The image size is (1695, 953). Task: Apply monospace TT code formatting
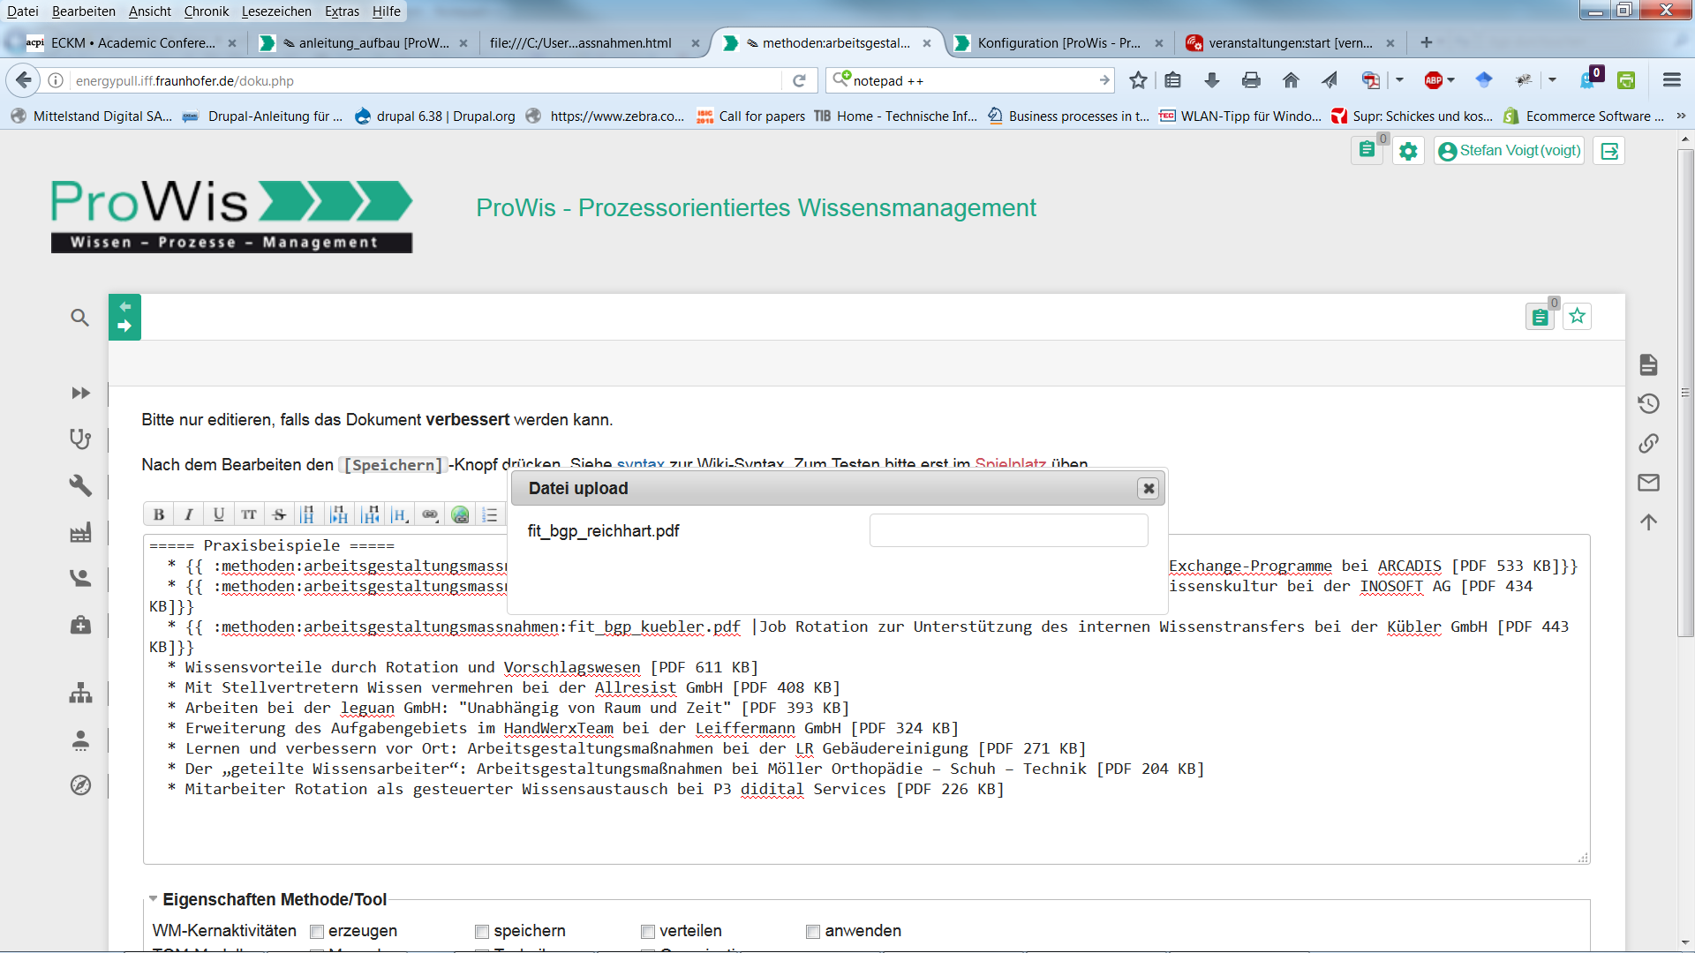click(x=249, y=514)
